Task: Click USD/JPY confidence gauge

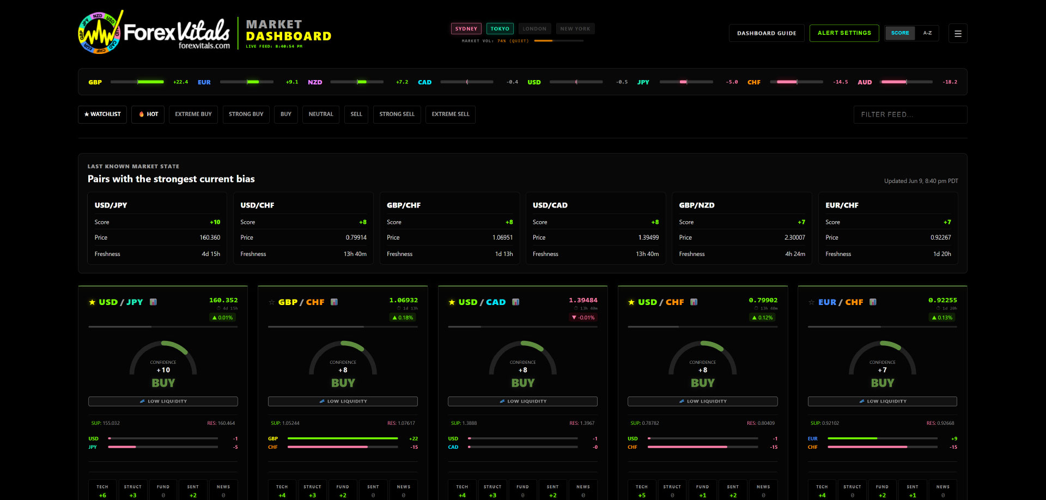Action: pyautogui.click(x=163, y=358)
